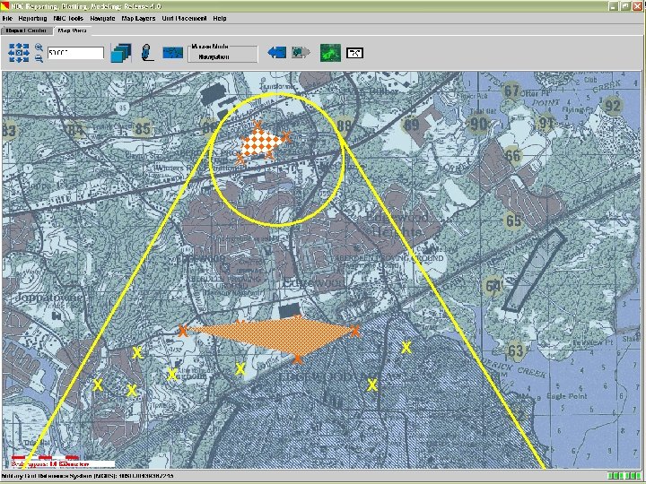Open the Help menu
This screenshot has height=484, width=646.
[220, 19]
